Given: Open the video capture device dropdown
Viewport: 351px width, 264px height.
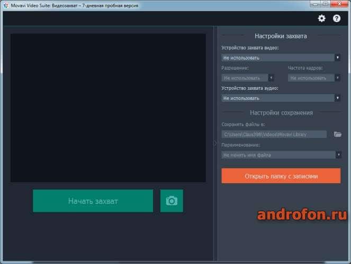Looking at the screenshot, I should click(x=281, y=58).
